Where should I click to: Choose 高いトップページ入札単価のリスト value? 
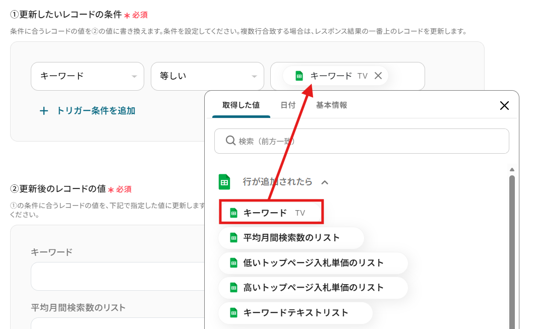pos(313,288)
